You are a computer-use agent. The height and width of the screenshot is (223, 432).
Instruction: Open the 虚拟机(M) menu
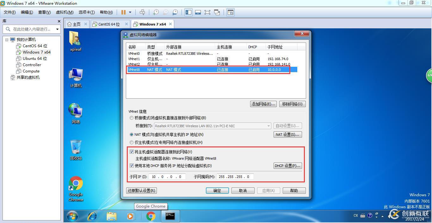point(65,12)
